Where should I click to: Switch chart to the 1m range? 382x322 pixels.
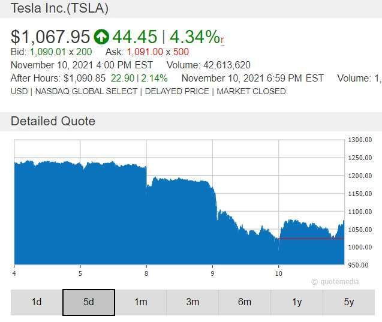click(140, 302)
